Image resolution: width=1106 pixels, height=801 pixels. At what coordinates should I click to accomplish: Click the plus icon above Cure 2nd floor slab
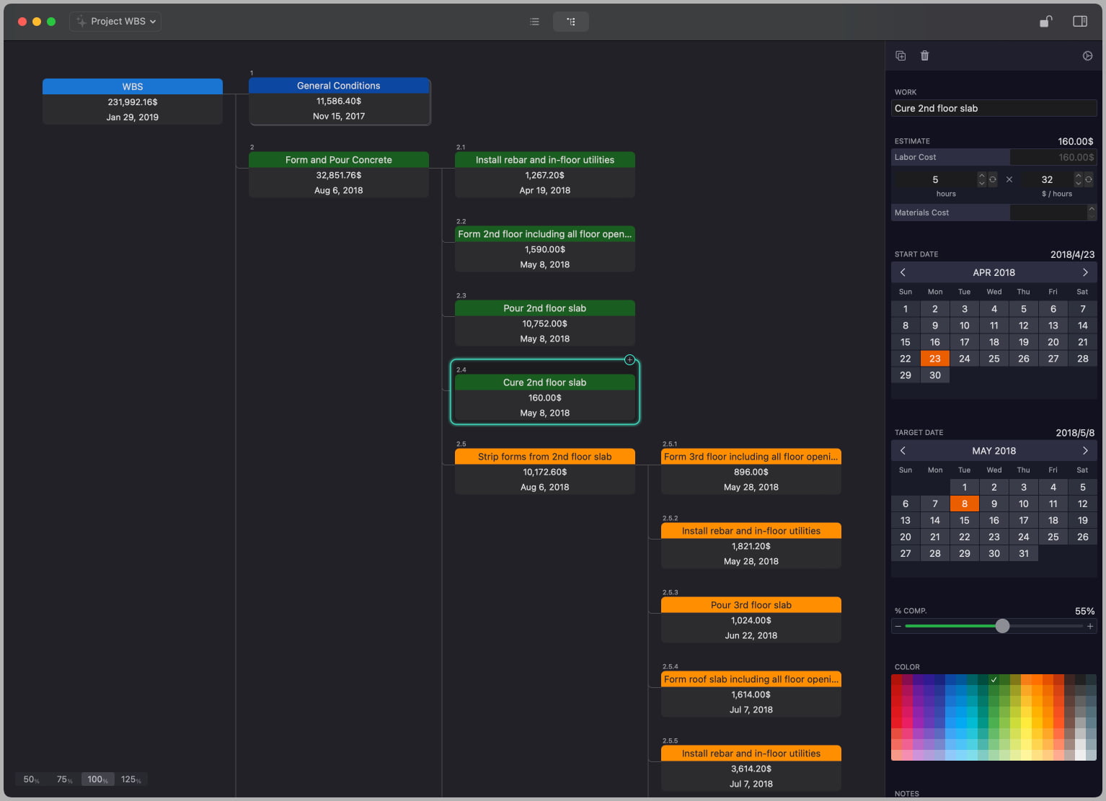pyautogui.click(x=629, y=359)
